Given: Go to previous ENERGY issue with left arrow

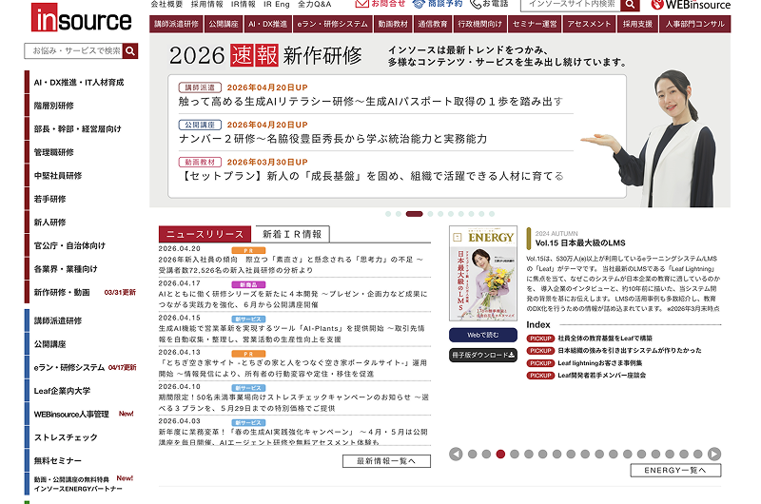Looking at the screenshot, I should click(456, 454).
